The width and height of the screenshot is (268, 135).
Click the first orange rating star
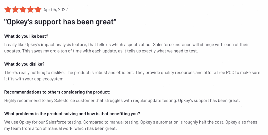point(8,10)
